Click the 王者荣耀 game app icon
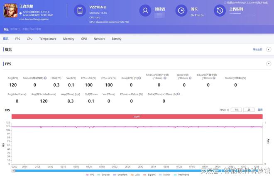The width and height of the screenshot is (274, 177). click(10, 11)
